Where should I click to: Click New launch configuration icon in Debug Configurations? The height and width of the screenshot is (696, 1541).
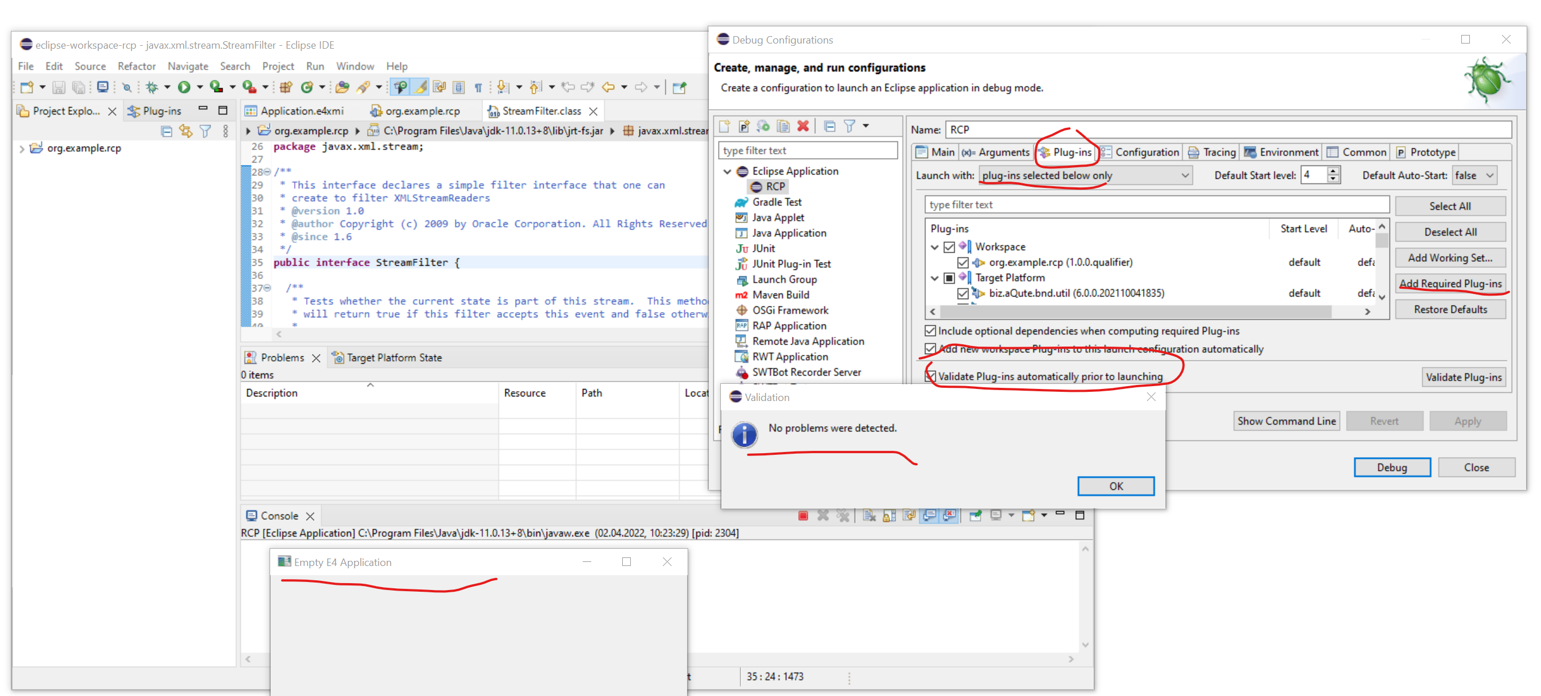724,126
